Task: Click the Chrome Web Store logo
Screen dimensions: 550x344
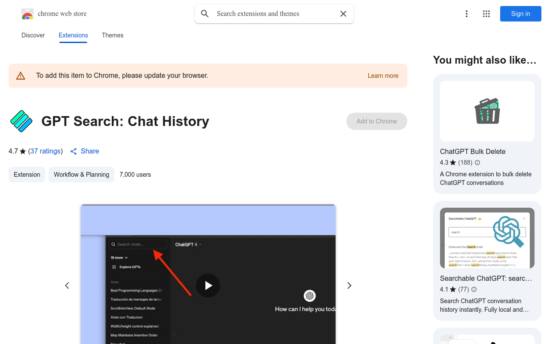Action: [27, 14]
